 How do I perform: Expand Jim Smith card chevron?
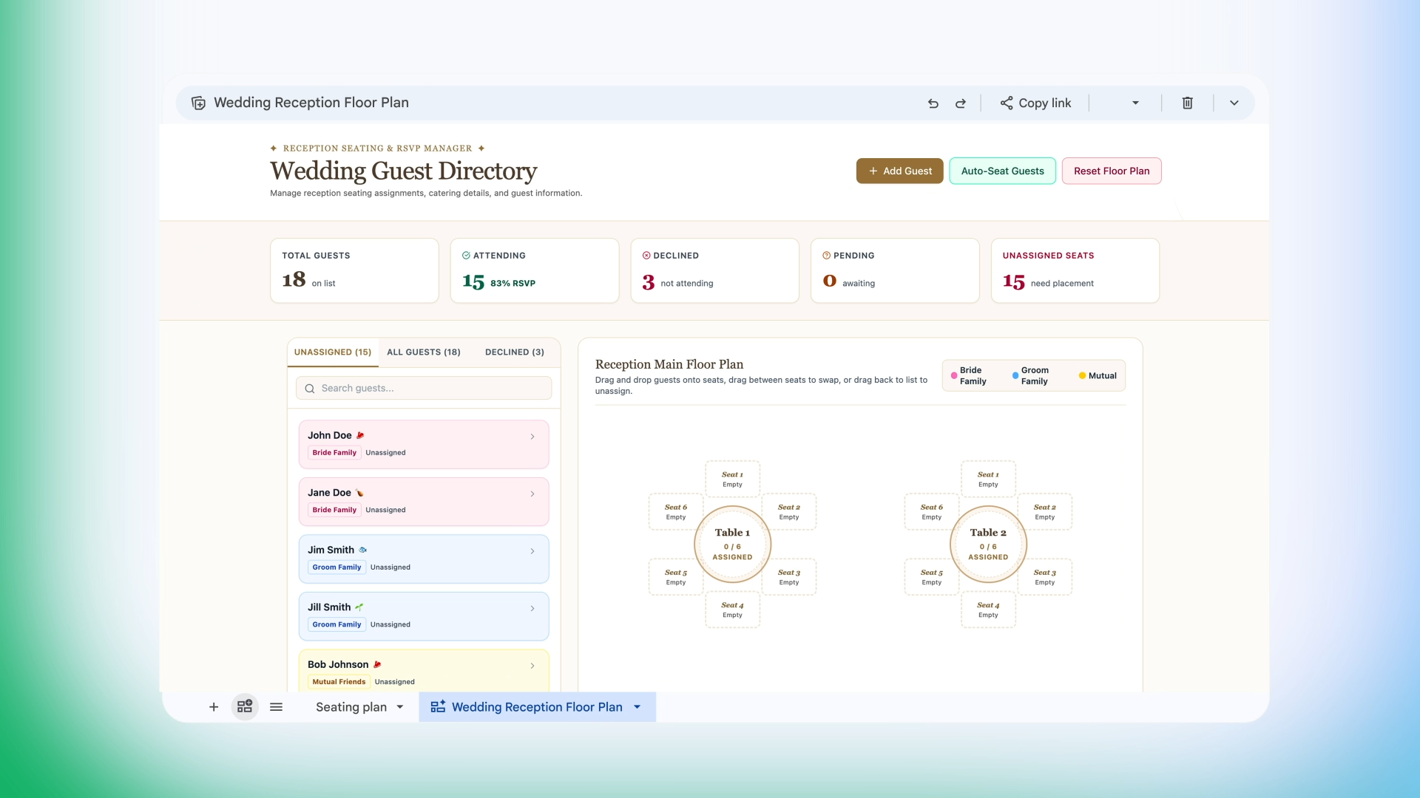532,551
